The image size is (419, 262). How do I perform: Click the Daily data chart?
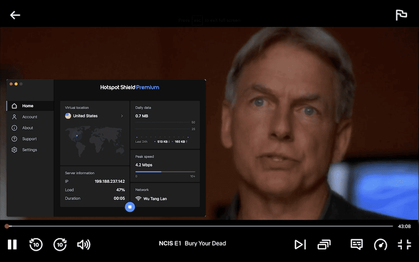[x=165, y=130]
